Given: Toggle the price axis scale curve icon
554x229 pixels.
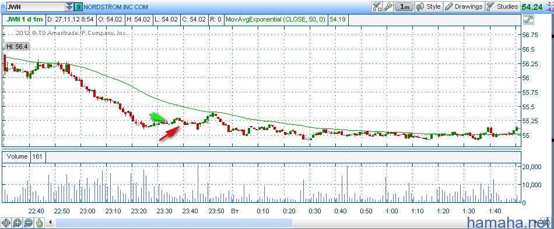Looking at the screenshot, I should coord(528,20).
